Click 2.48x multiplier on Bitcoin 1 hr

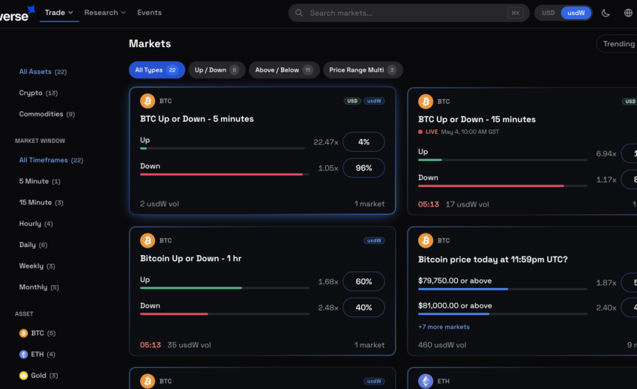pos(328,308)
